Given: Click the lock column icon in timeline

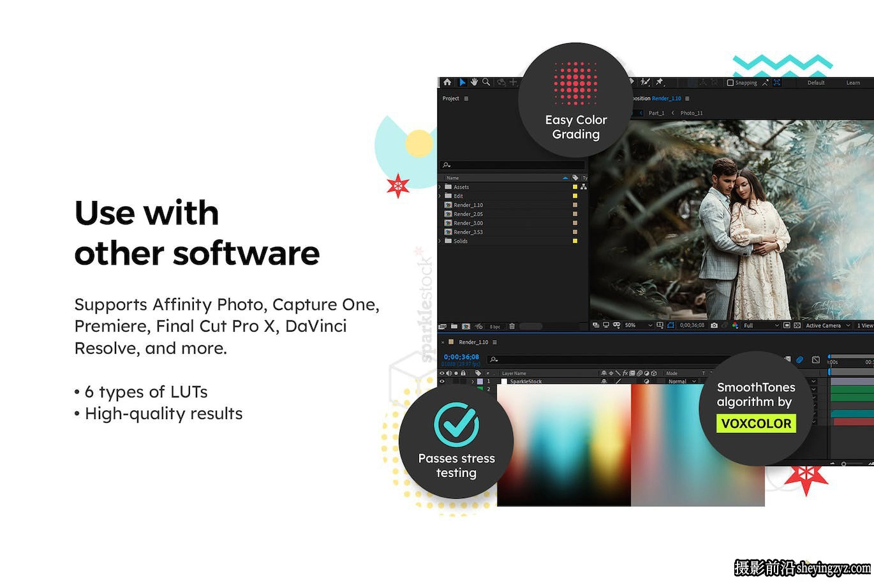Looking at the screenshot, I should [463, 373].
